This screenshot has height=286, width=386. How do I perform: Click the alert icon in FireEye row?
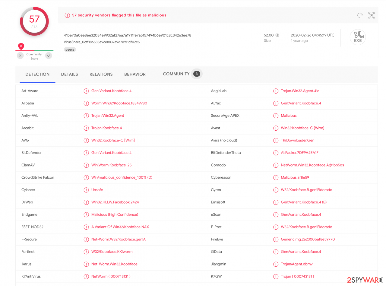[276, 239]
